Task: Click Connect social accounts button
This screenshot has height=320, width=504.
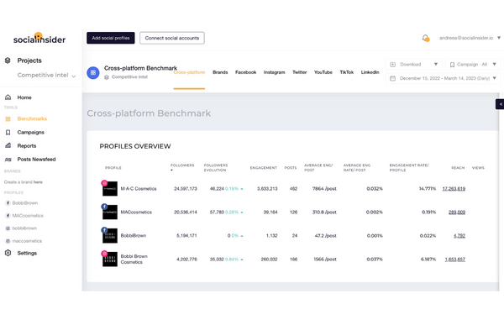Action: [172, 38]
